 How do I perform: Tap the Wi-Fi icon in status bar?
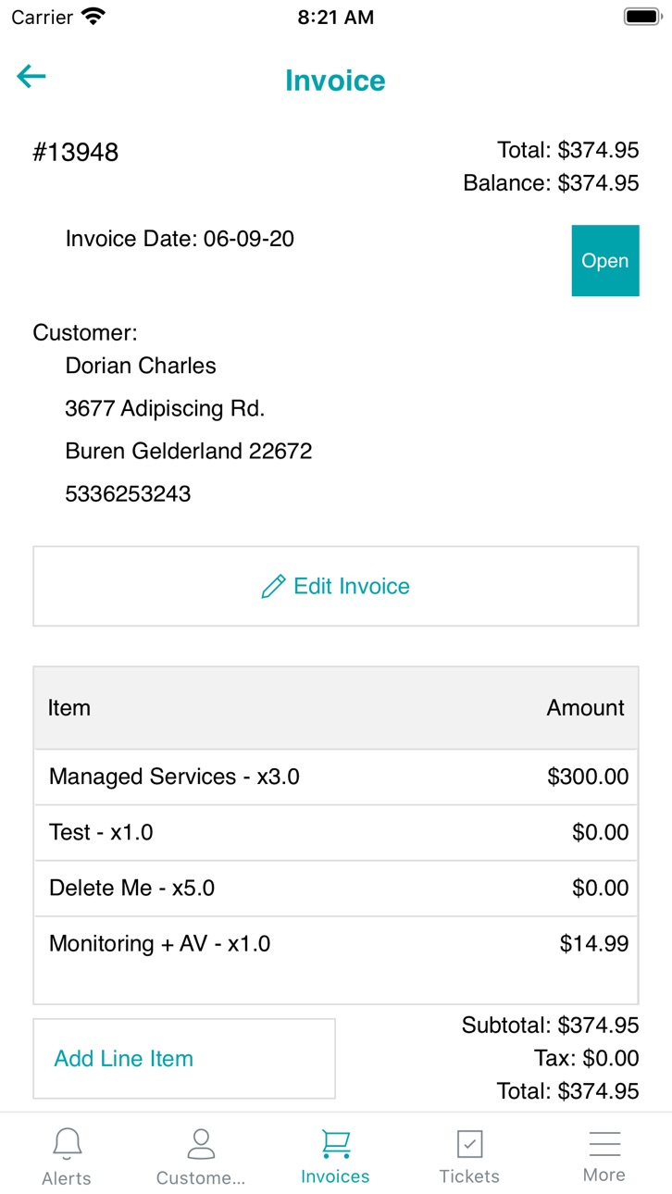pyautogui.click(x=93, y=17)
